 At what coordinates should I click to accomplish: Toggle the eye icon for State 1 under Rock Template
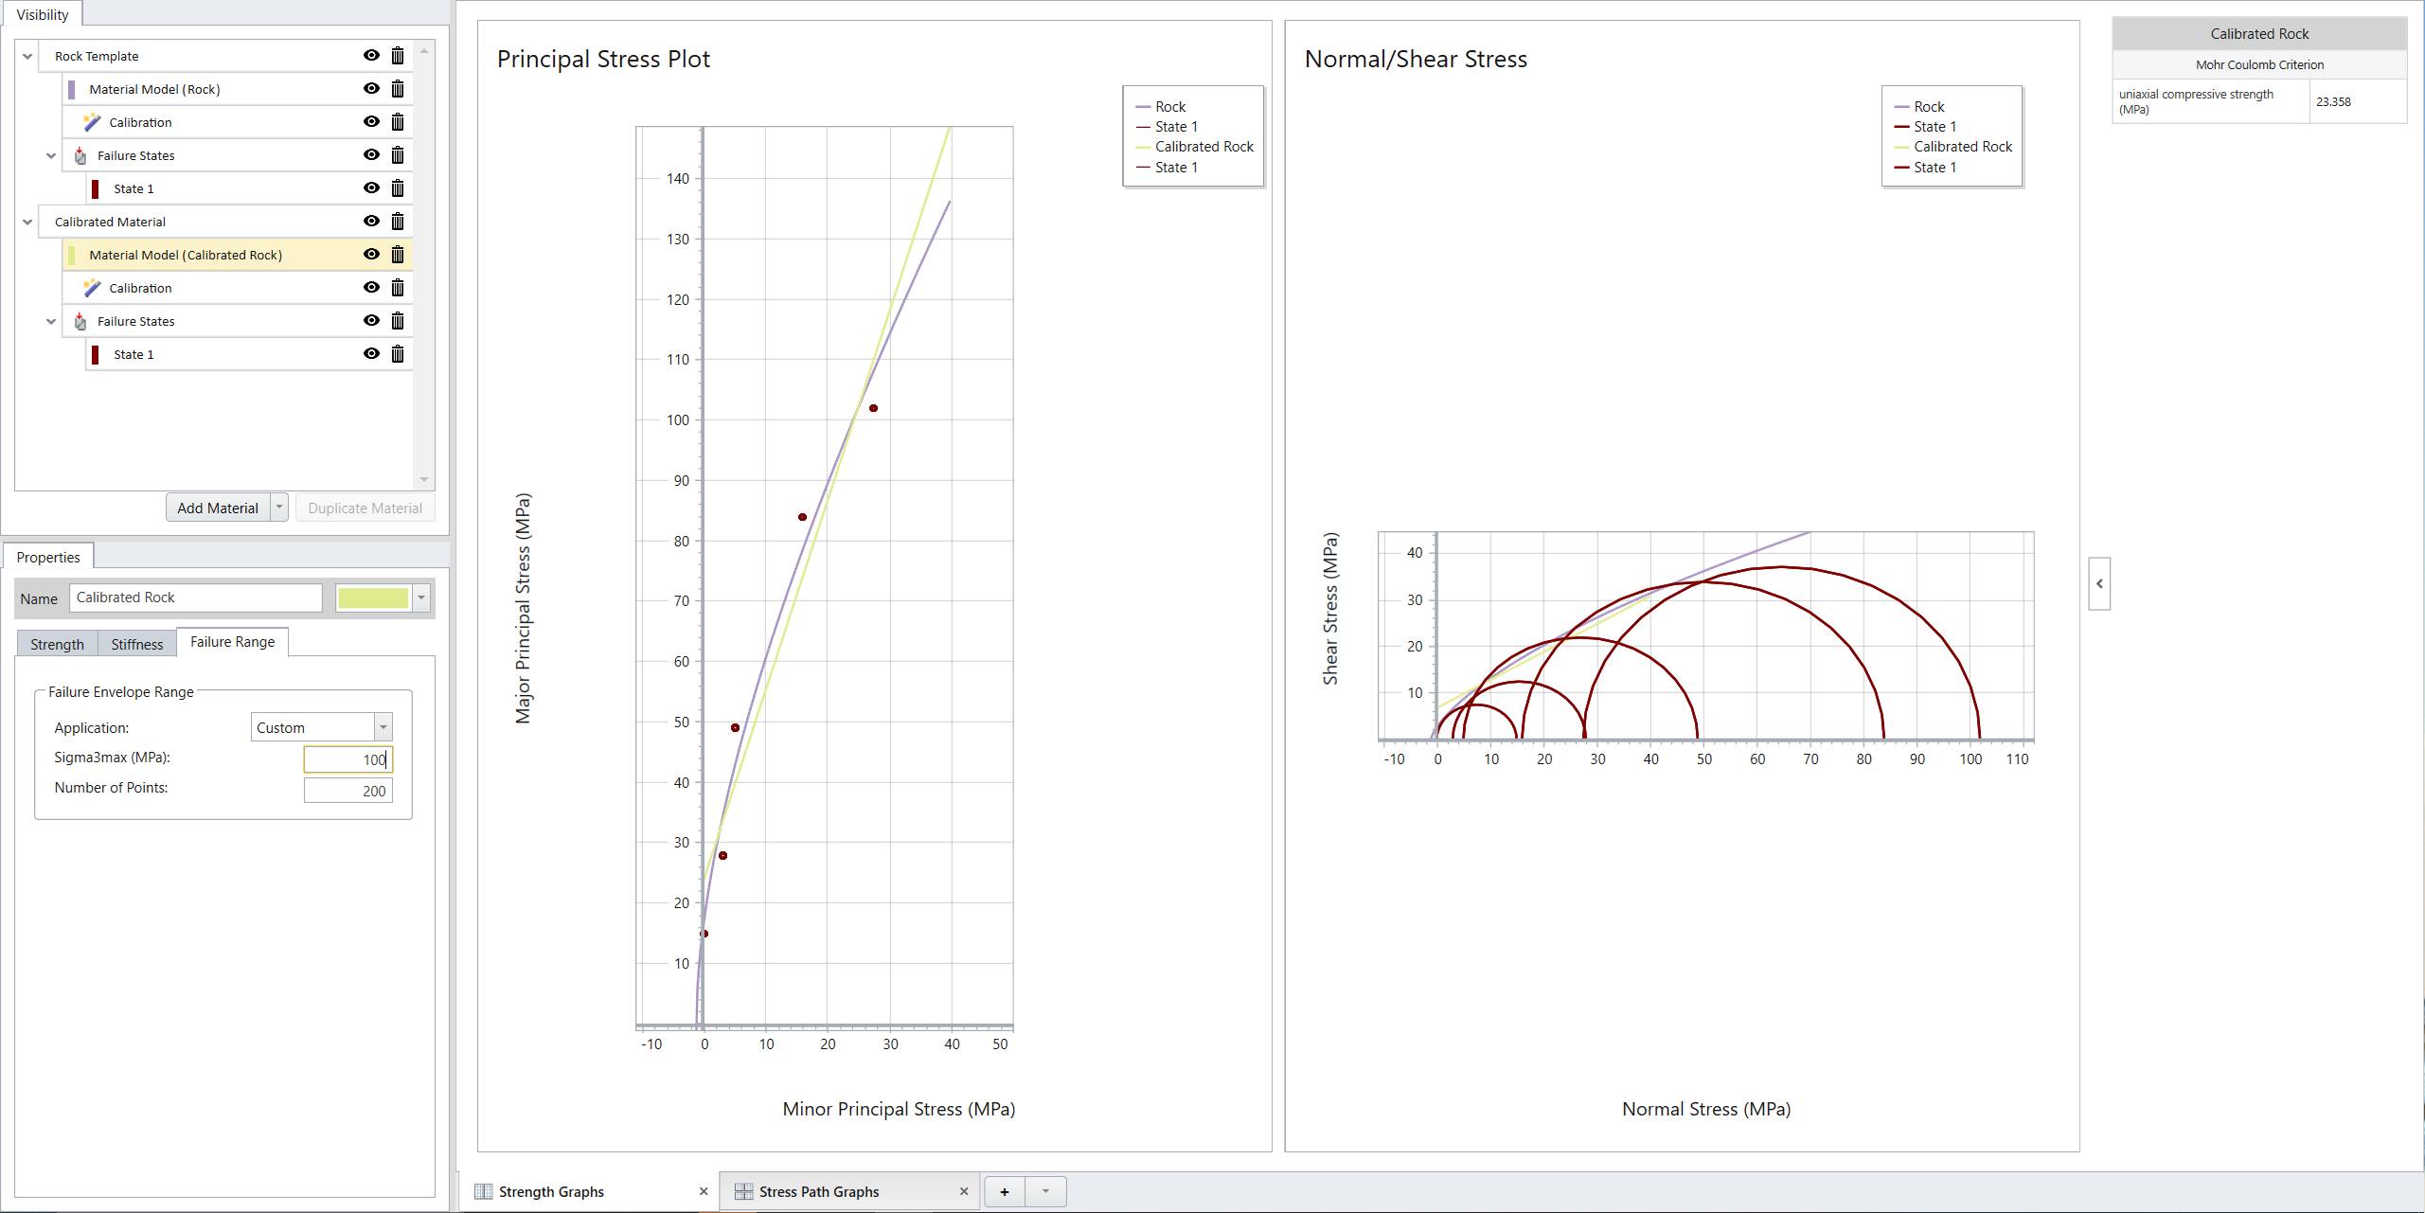pyautogui.click(x=371, y=187)
